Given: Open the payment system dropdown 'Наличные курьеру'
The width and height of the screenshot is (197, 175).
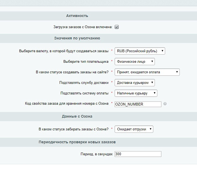Looking at the screenshot, I should [136, 93].
